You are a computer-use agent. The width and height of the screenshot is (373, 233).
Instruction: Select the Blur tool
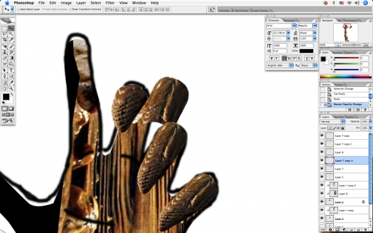click(4, 63)
